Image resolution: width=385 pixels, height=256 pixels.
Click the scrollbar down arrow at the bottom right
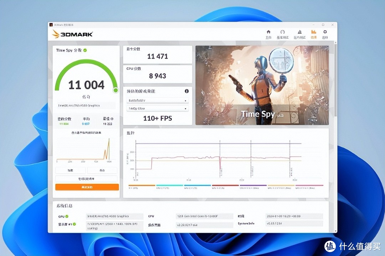(x=335, y=231)
